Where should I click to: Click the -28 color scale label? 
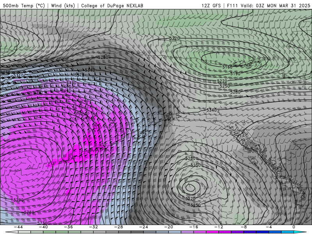(119, 227)
